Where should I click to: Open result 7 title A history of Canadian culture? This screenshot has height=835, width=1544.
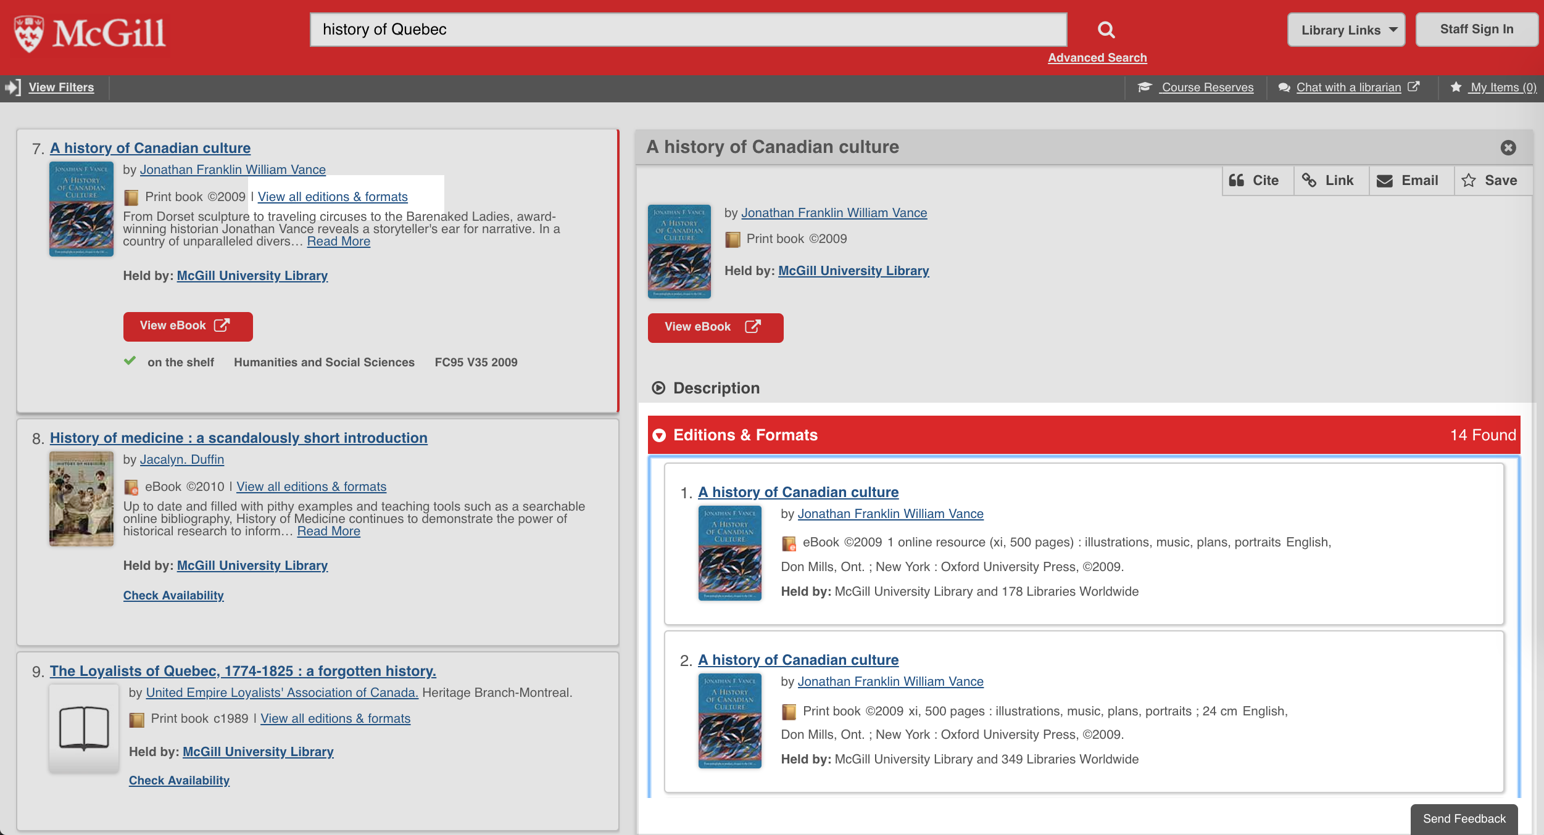pyautogui.click(x=150, y=148)
